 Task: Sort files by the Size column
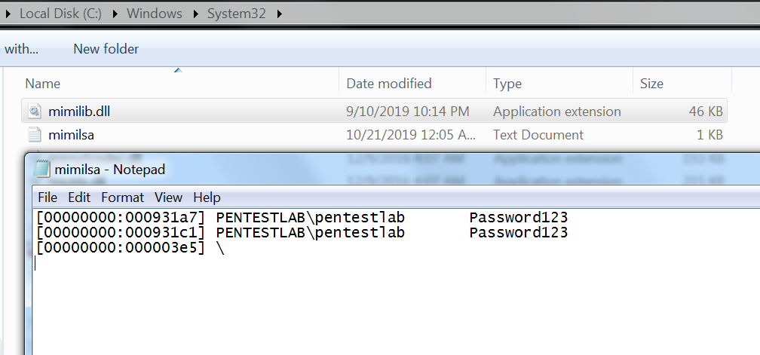pyautogui.click(x=652, y=84)
